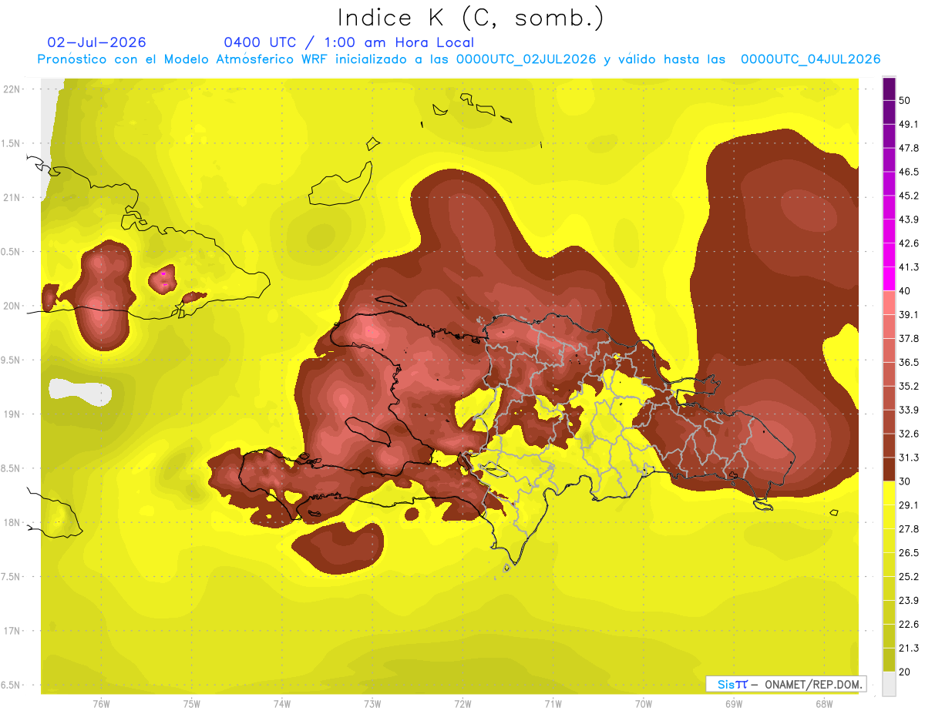
Task: Click the legend value '25.2'
Action: 909,576
